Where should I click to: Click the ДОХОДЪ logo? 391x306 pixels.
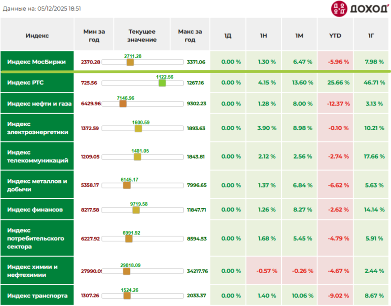click(x=359, y=9)
